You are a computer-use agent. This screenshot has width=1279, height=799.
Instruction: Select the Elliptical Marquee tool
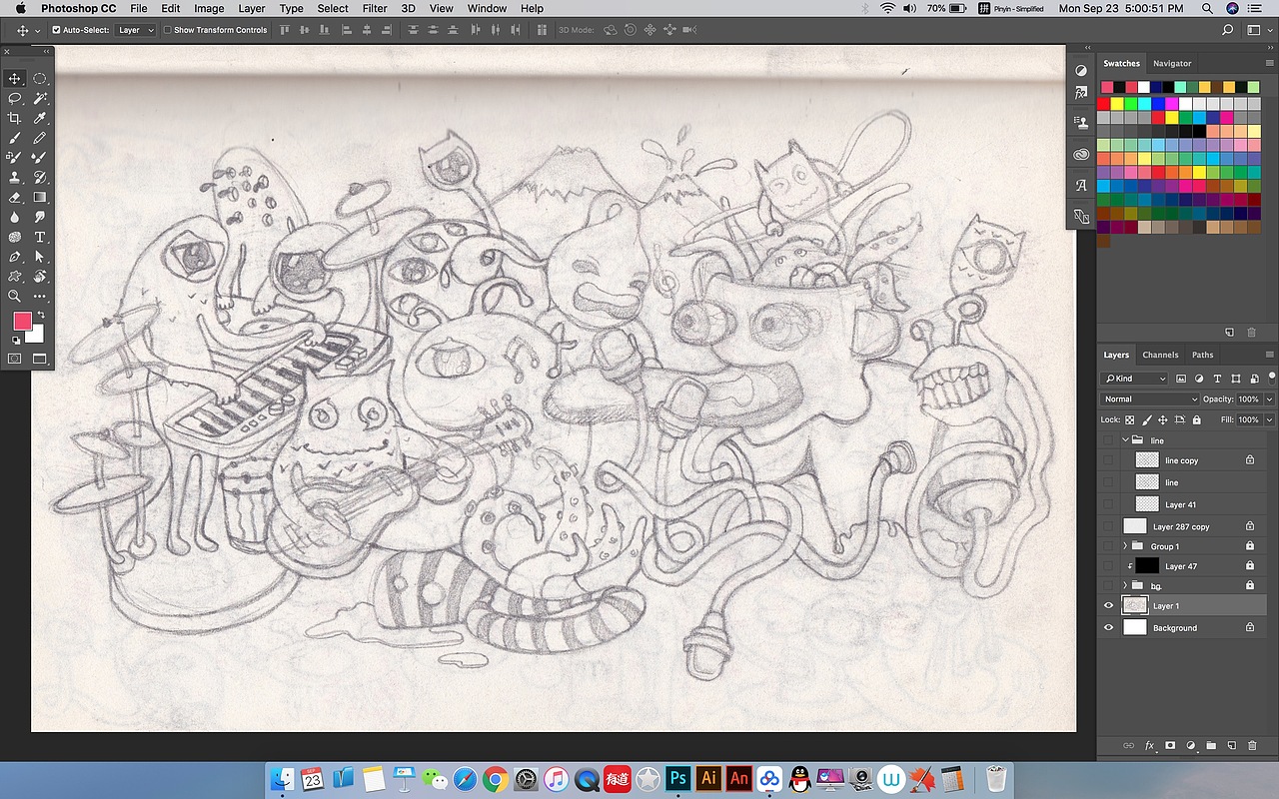pos(40,79)
